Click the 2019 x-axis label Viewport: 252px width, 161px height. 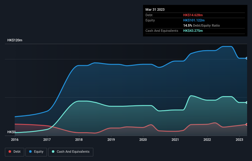coord(111,140)
